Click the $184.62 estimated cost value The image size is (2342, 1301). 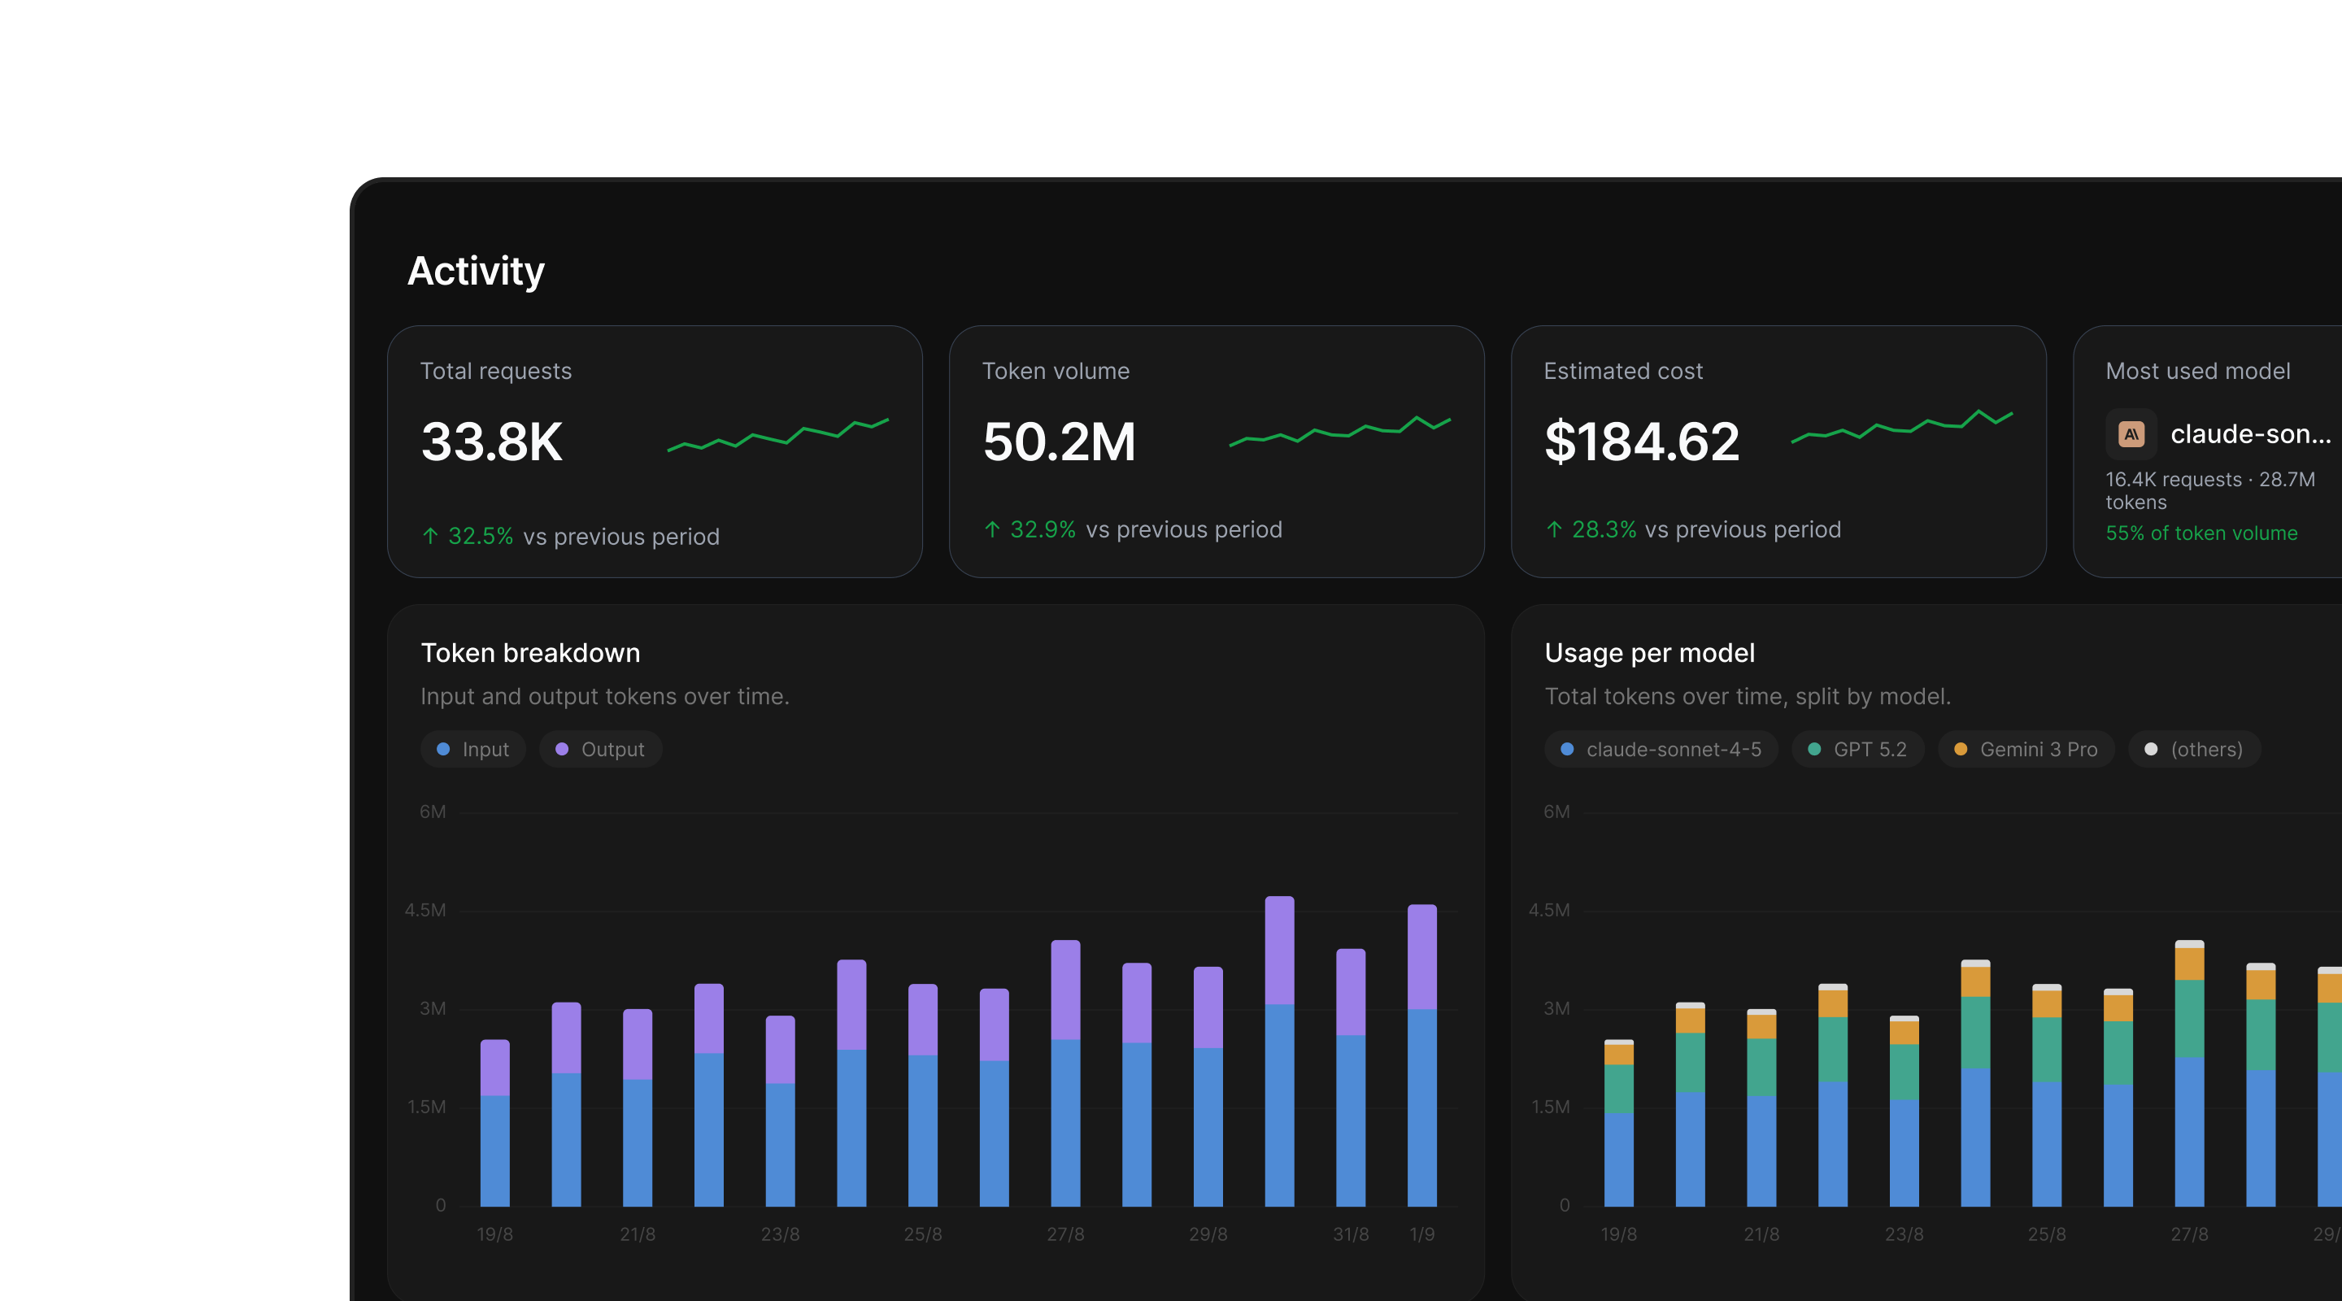pyautogui.click(x=1642, y=442)
